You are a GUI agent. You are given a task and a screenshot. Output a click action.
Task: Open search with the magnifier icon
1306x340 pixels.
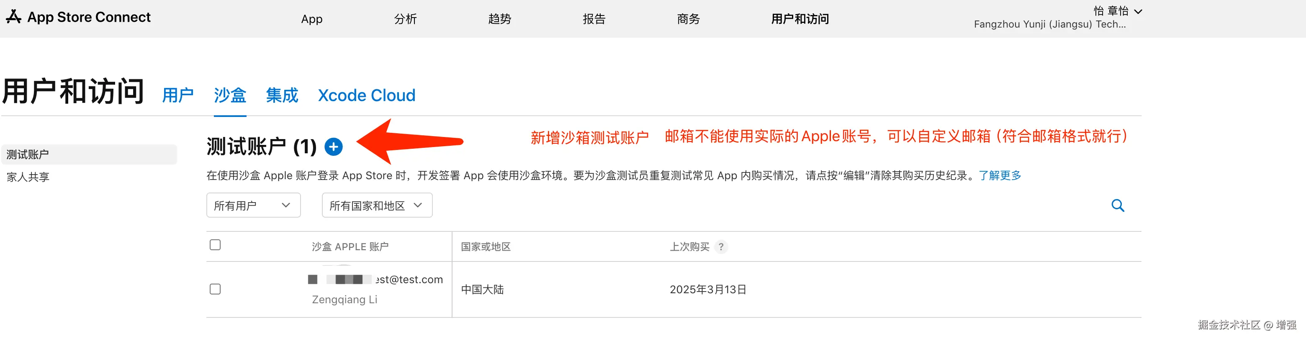coord(1118,206)
